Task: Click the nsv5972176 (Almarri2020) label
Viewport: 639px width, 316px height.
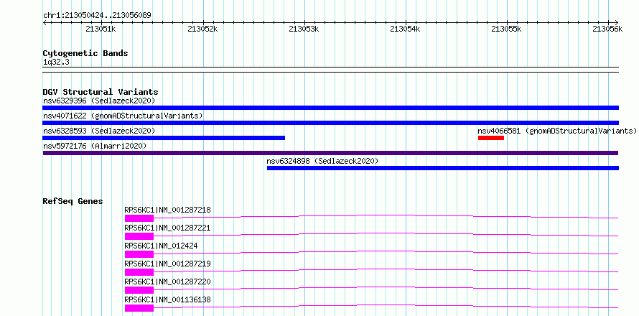Action: [95, 146]
